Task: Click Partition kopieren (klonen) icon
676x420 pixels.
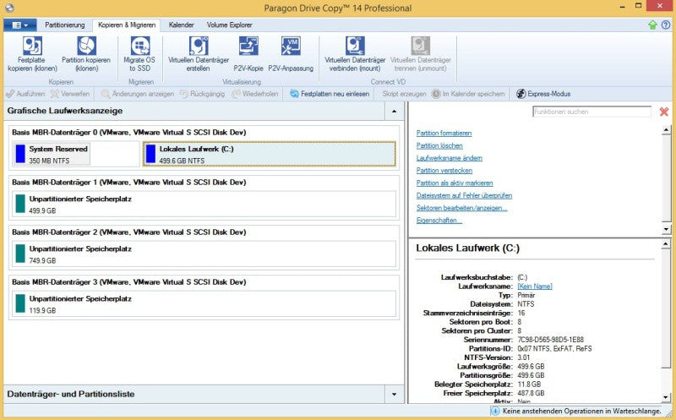Action: [86, 46]
